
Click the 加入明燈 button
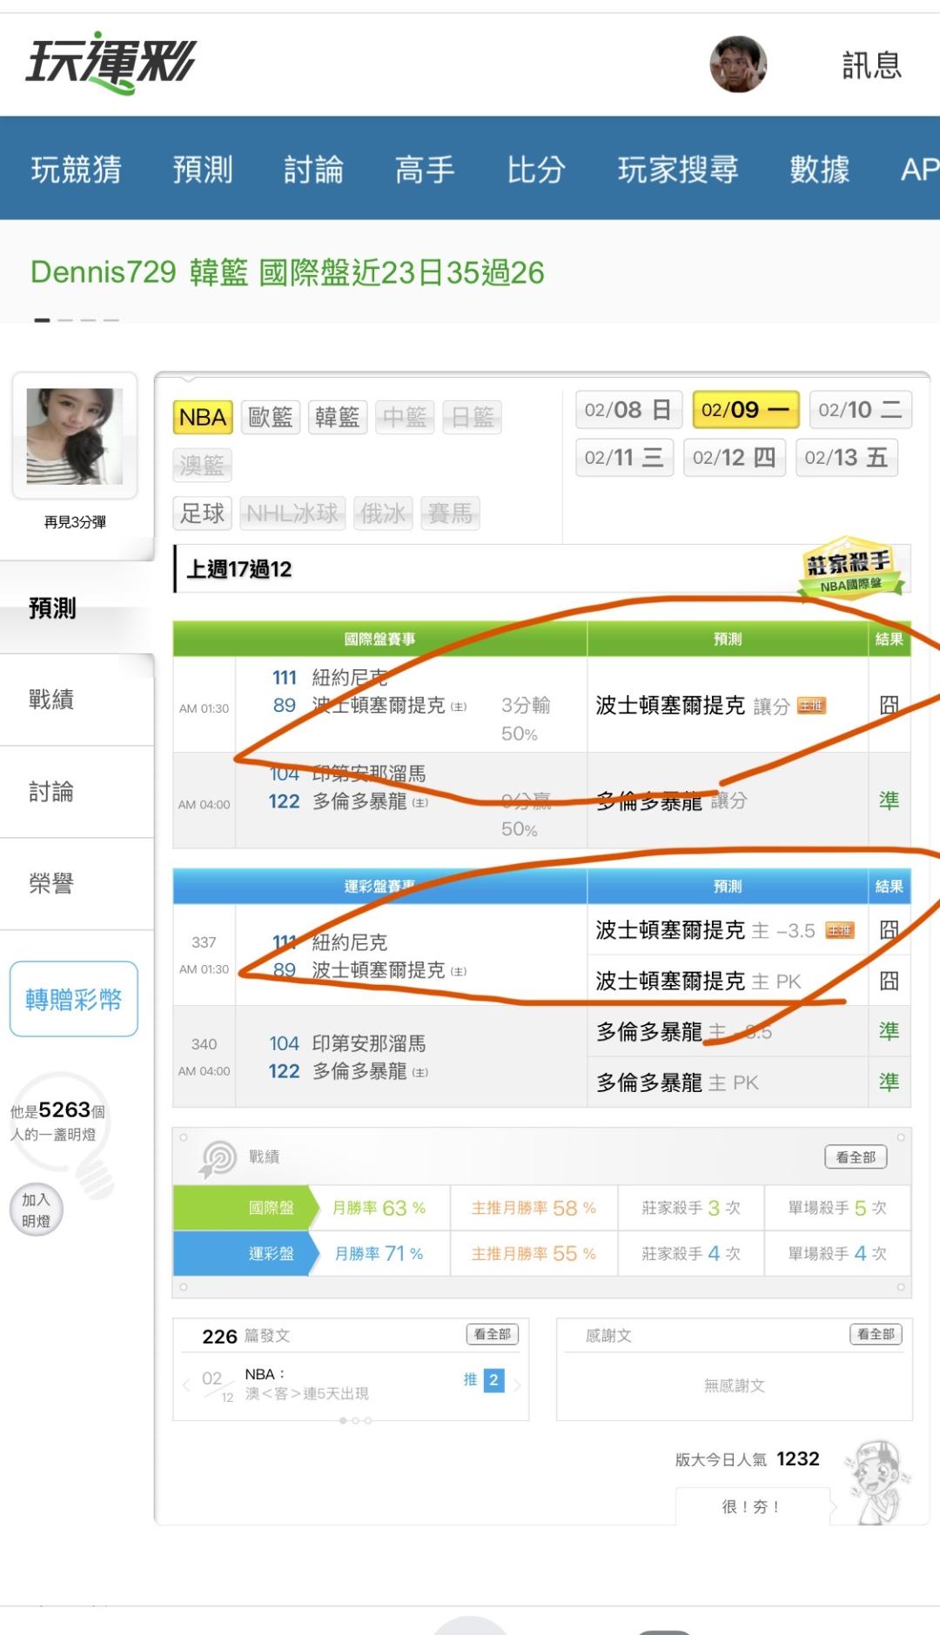coord(36,1210)
